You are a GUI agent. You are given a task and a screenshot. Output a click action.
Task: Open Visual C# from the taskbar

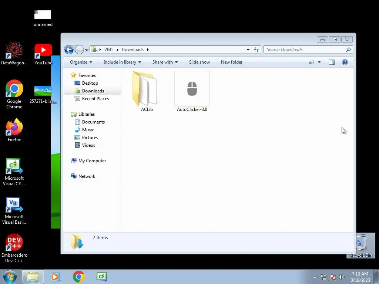[101, 277]
